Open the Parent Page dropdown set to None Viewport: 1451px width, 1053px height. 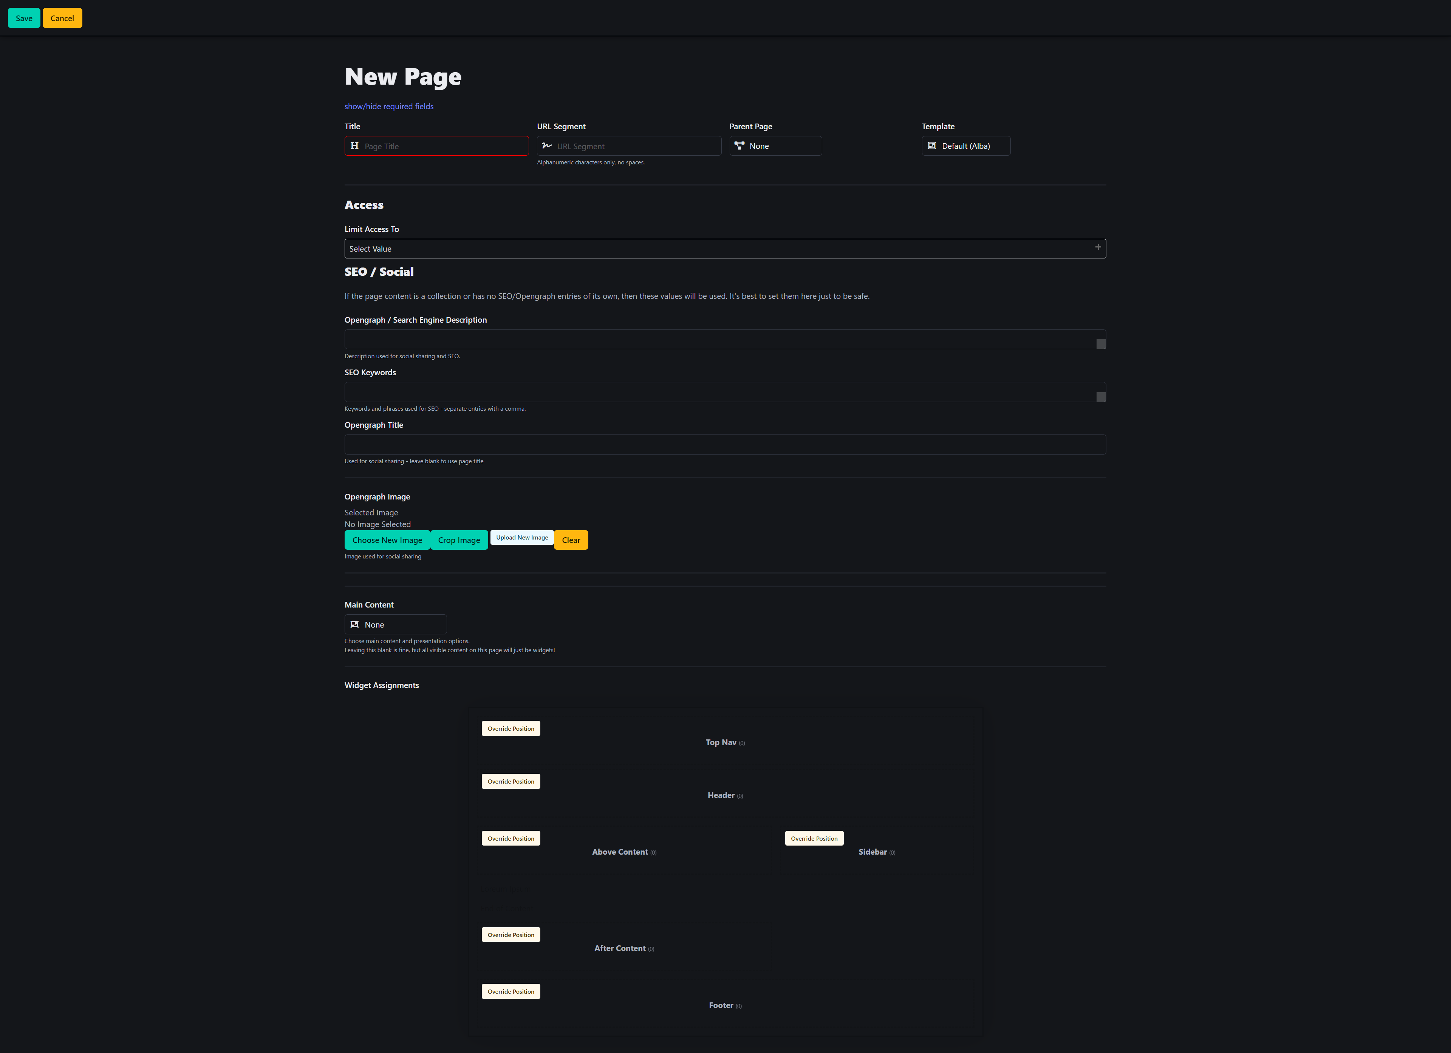(775, 146)
